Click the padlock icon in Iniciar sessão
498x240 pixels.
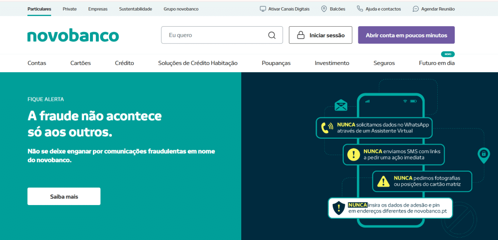301,35
